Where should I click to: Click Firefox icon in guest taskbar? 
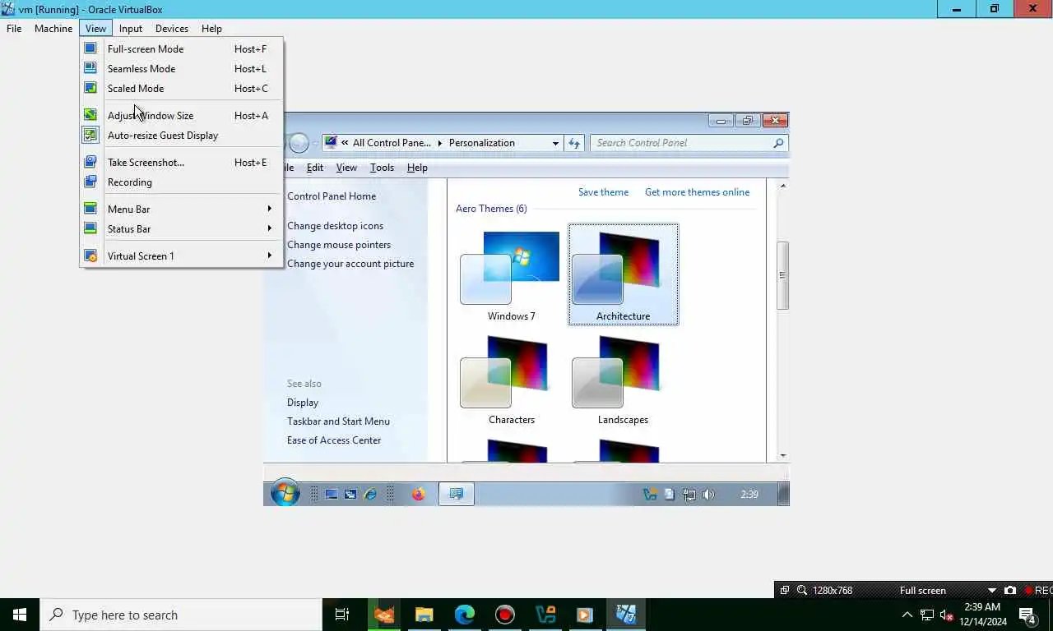coord(418,494)
